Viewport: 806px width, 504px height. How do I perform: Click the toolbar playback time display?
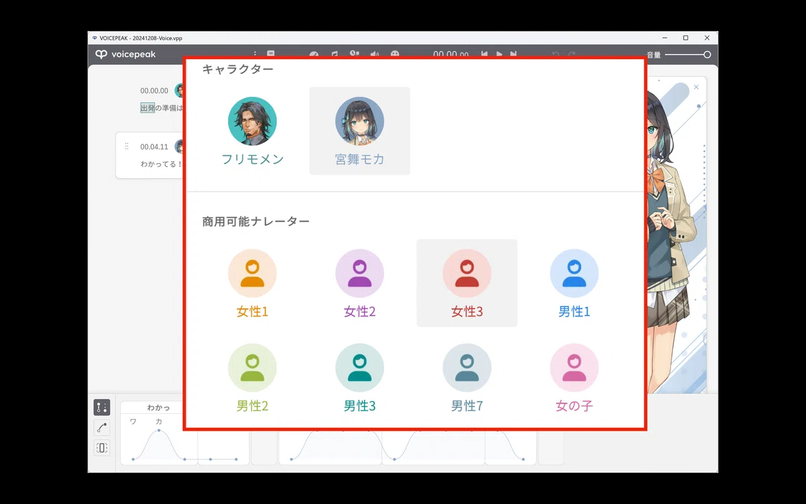coord(451,55)
